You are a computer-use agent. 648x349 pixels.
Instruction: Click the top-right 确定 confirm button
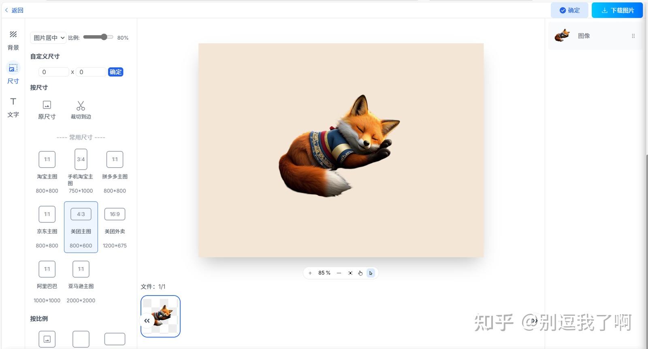(569, 10)
